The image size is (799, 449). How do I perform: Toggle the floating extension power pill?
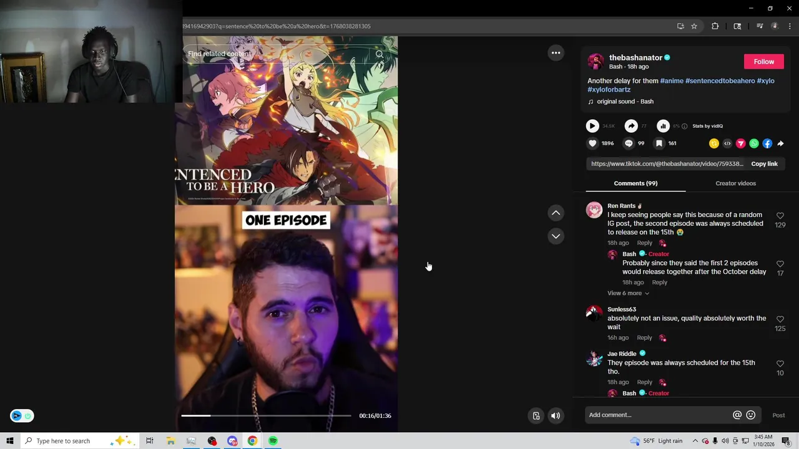[x=22, y=416]
